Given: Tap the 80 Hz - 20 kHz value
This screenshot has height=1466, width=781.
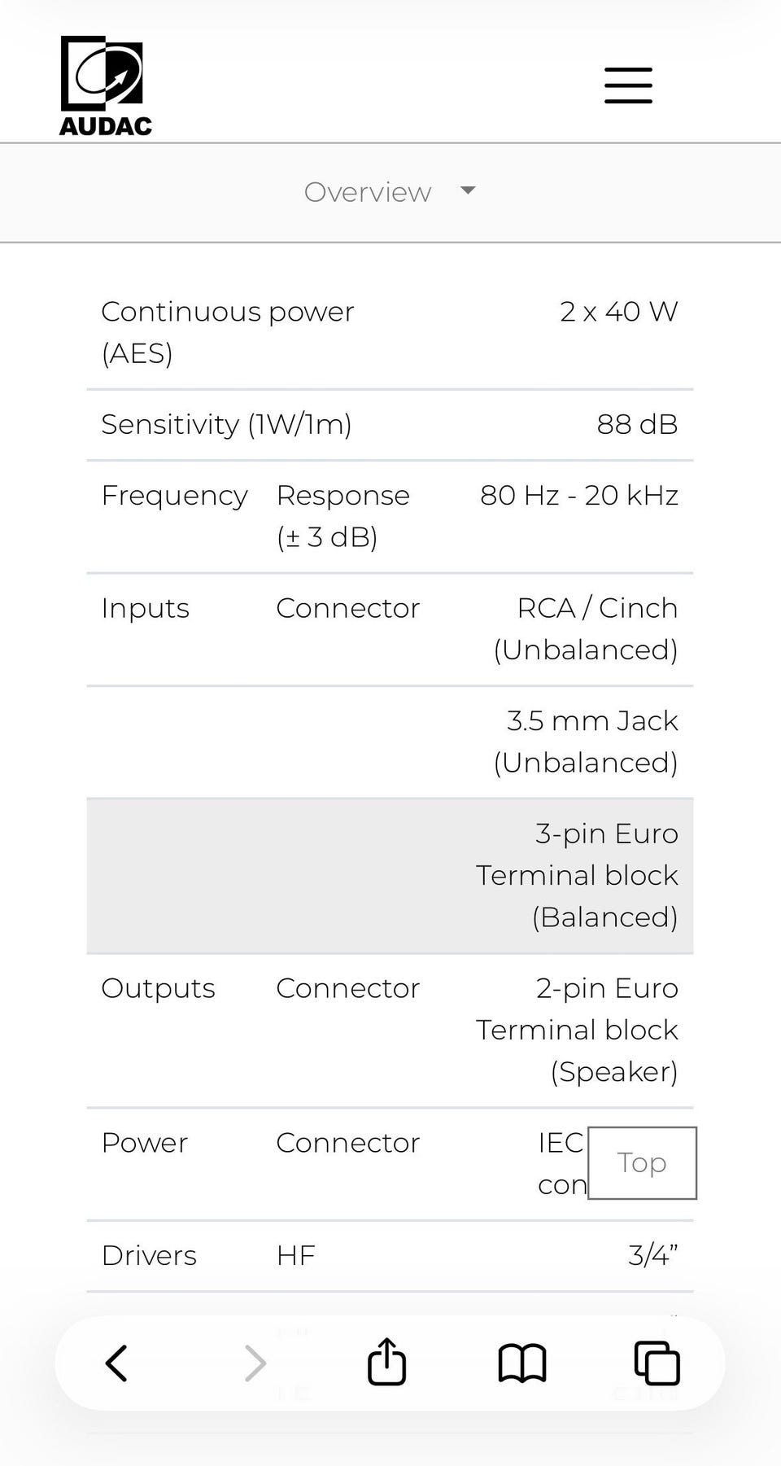Looking at the screenshot, I should (578, 495).
